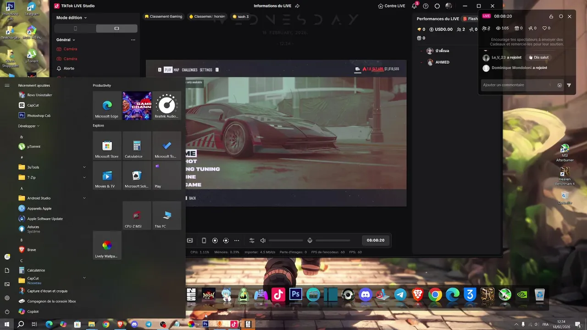Expand the Android Studio folder in the Start menu
Image resolution: width=587 pixels, height=330 pixels.
[52, 198]
